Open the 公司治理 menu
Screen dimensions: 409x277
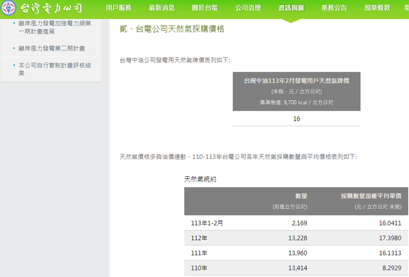coord(248,8)
